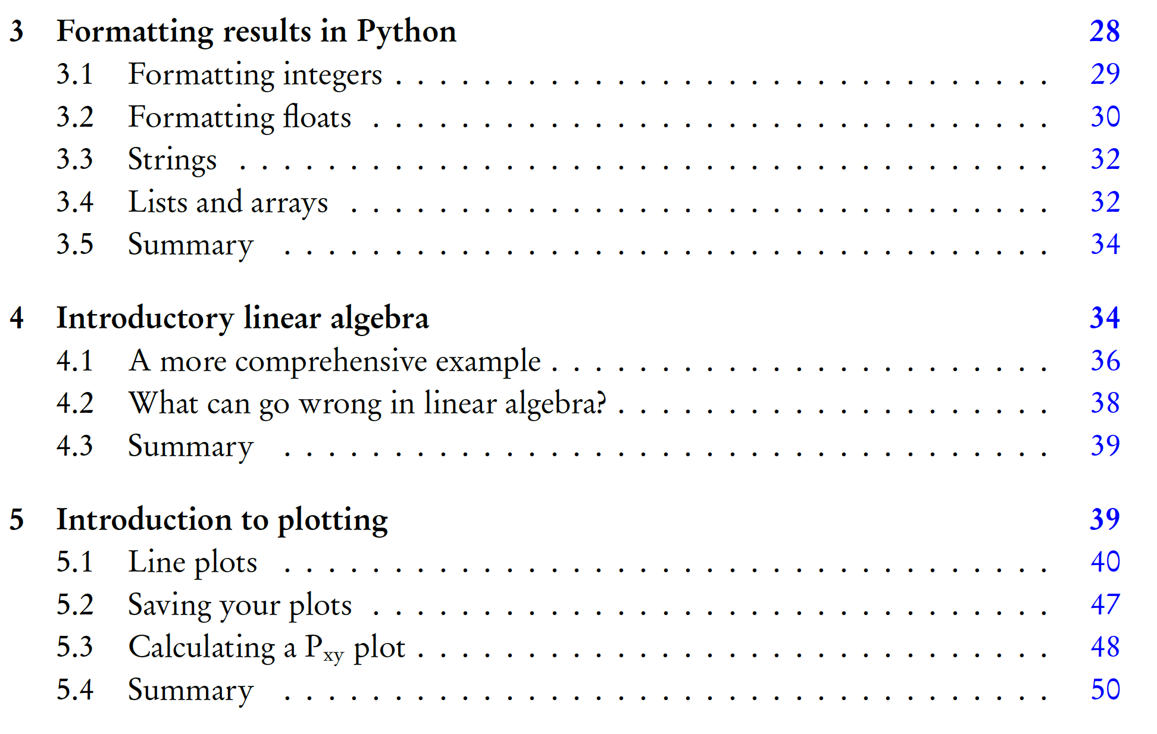Open Saving your plots section

[239, 605]
